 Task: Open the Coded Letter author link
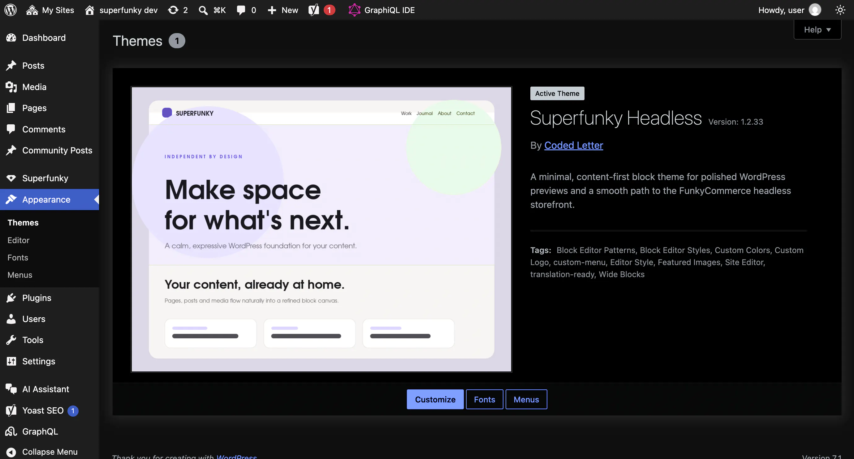[574, 145]
